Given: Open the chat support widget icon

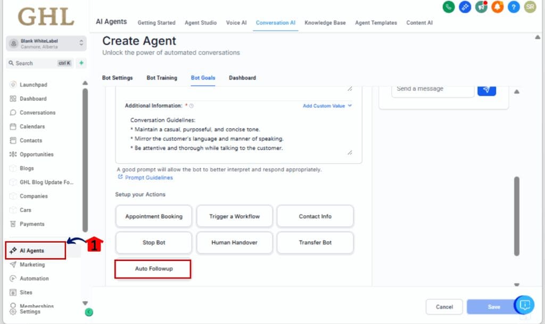Looking at the screenshot, I should click(525, 305).
